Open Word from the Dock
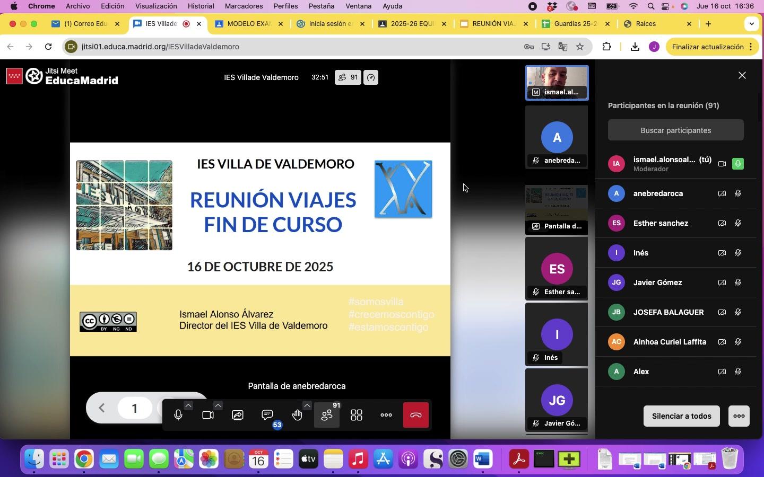764x477 pixels. [483, 459]
